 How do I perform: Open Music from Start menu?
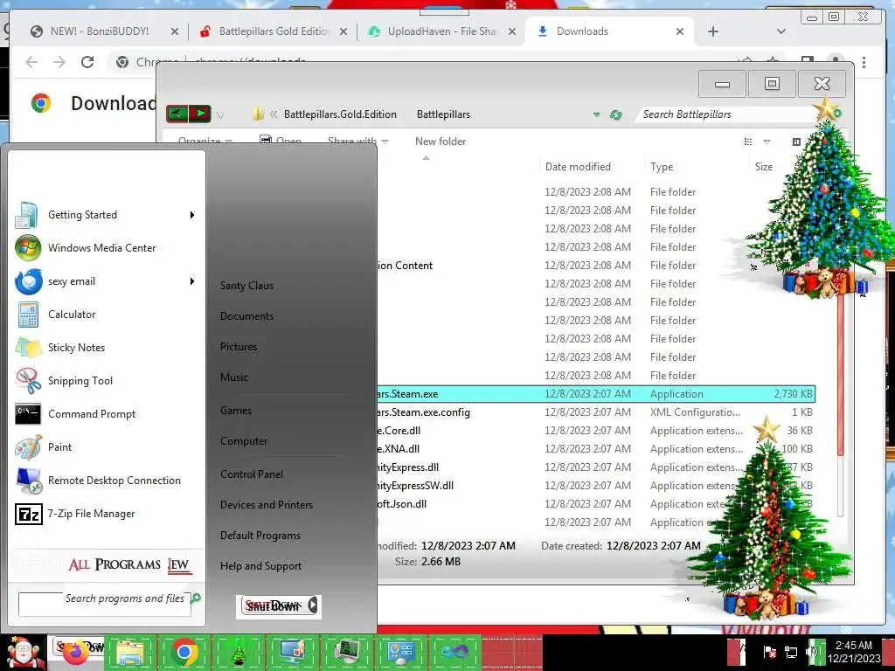[234, 377]
